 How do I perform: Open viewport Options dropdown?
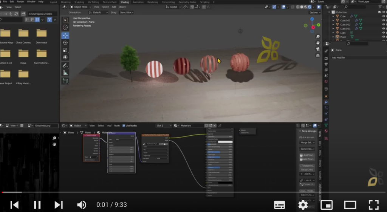[x=314, y=12]
